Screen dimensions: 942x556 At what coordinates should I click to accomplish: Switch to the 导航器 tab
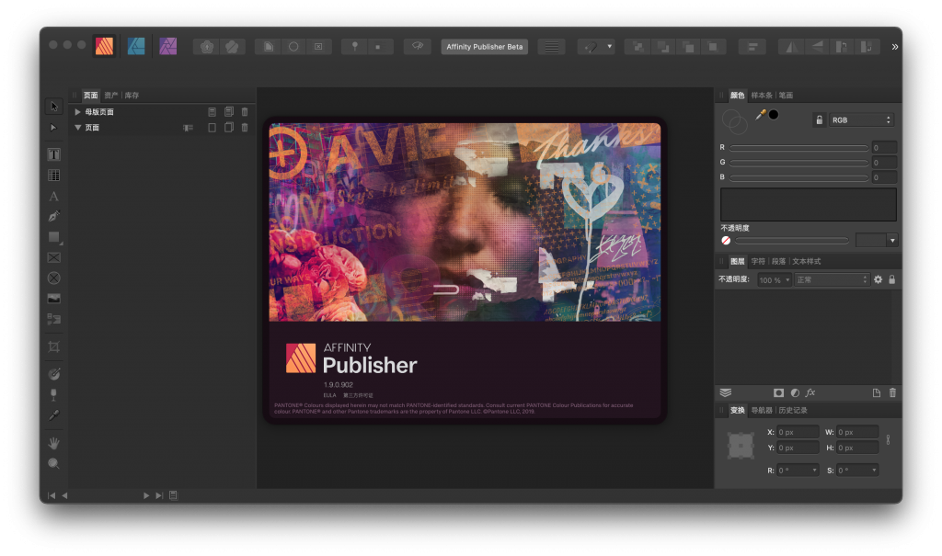point(761,411)
